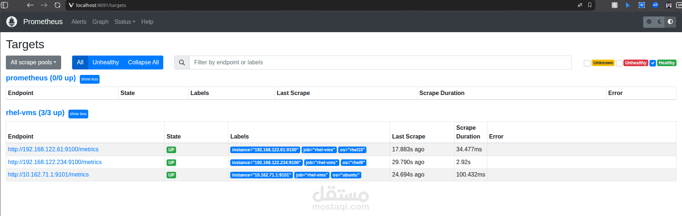
Task: Click the 24.694s ago last scrape value
Action: 408,175
